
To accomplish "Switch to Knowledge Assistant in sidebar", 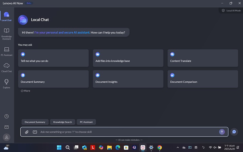I will (6, 34).
